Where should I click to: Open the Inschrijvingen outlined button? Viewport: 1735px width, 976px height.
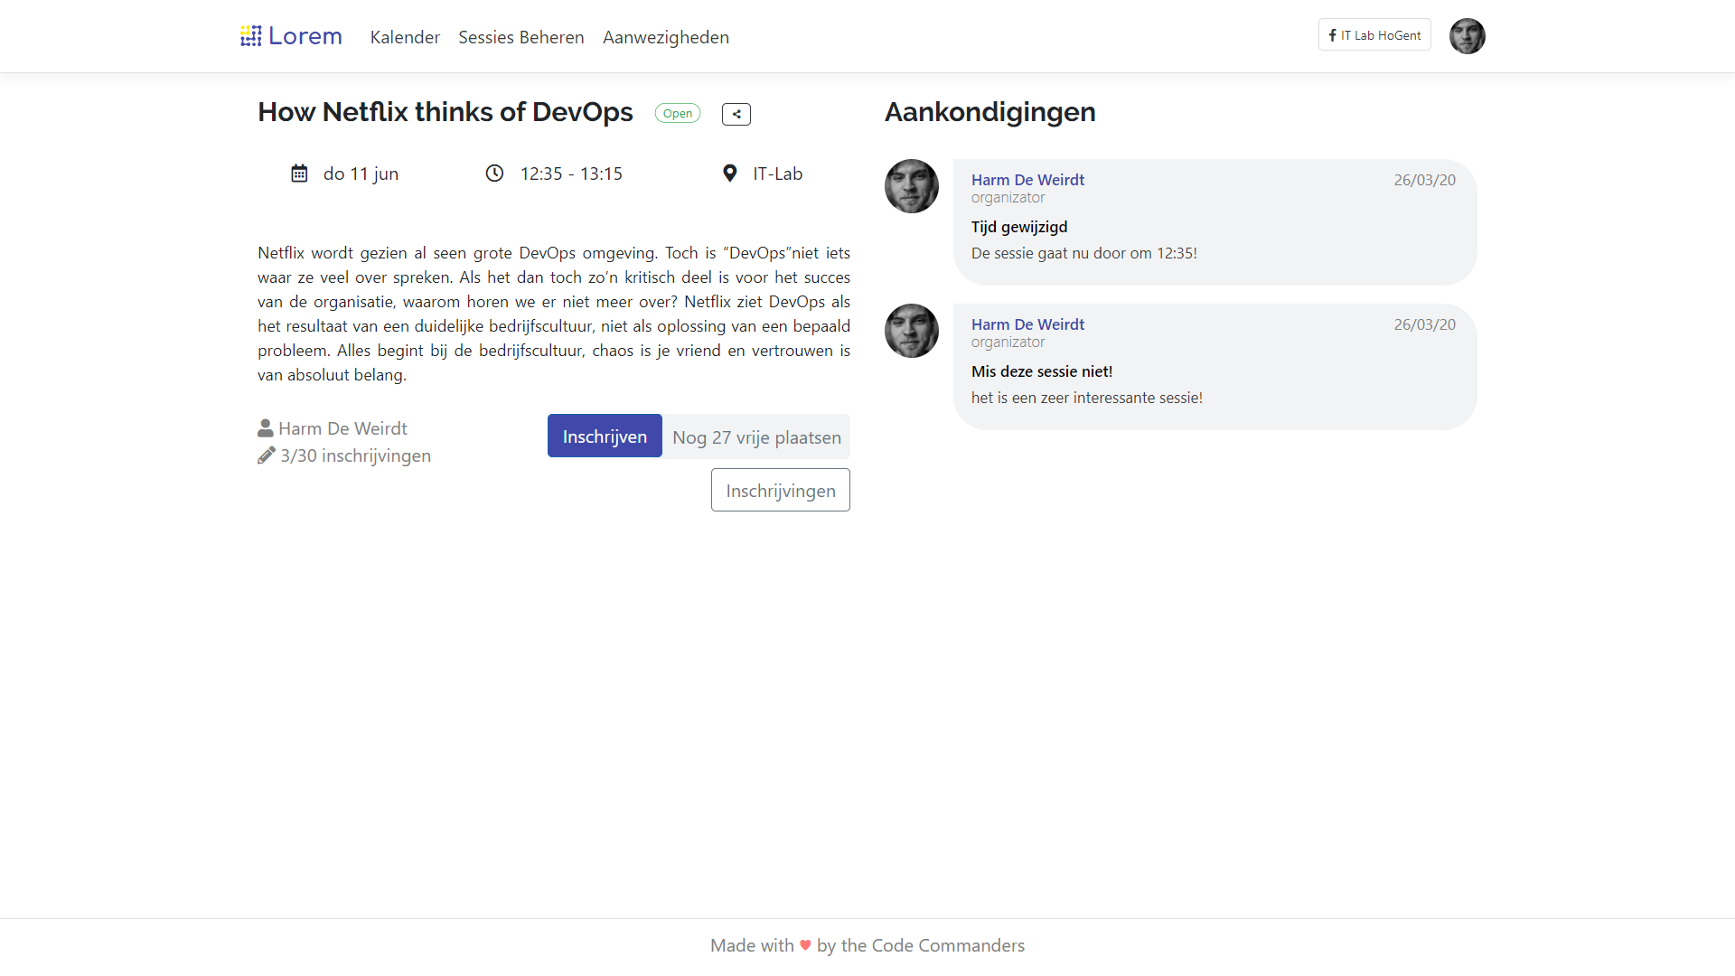point(780,490)
